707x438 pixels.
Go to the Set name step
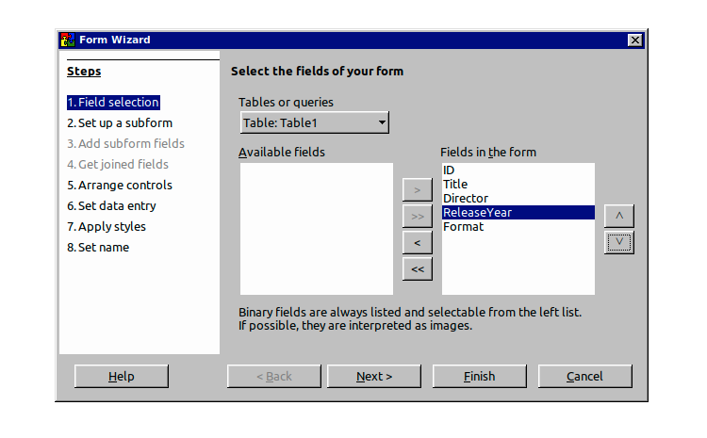(98, 248)
